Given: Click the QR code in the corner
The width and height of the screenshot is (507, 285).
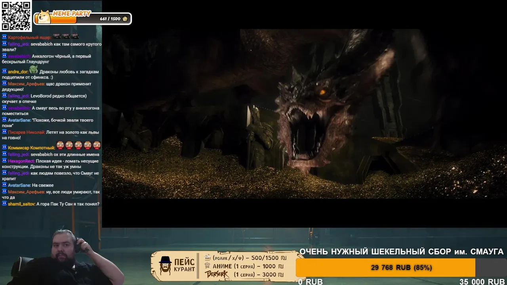Looking at the screenshot, I should point(16,16).
